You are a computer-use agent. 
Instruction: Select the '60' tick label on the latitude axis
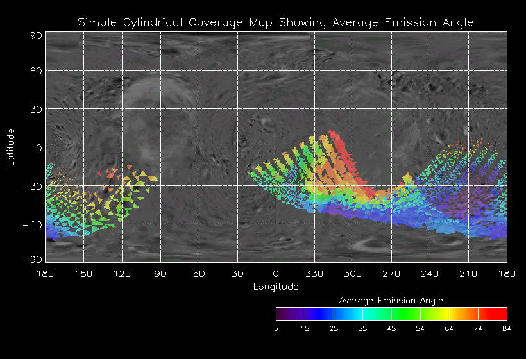click(x=36, y=71)
